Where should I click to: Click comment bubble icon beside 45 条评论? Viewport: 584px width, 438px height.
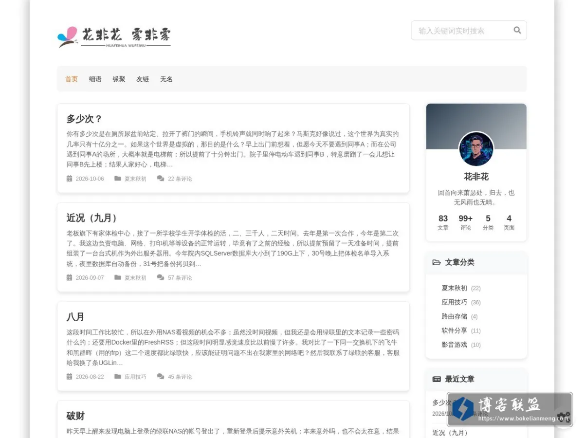tap(161, 377)
